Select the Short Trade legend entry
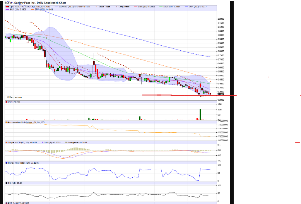The width and height of the screenshot is (301, 204). 104,7
